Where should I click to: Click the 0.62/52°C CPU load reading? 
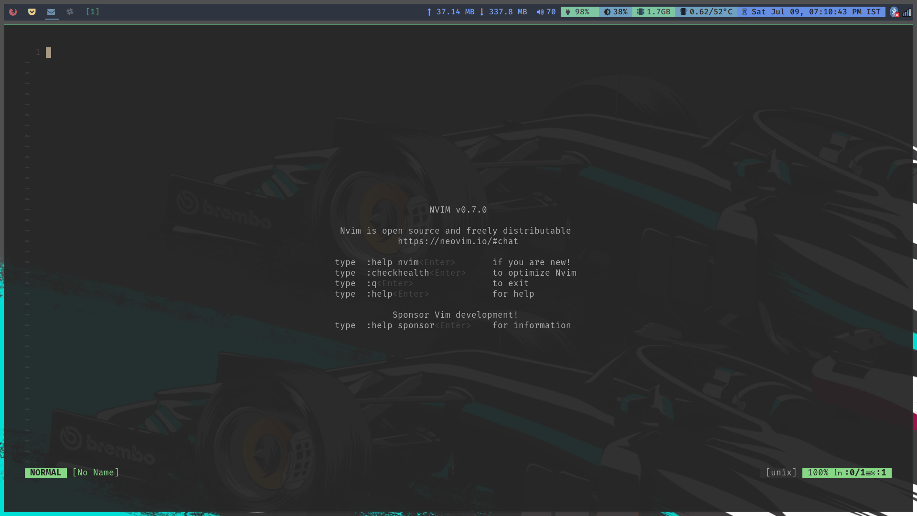711,12
